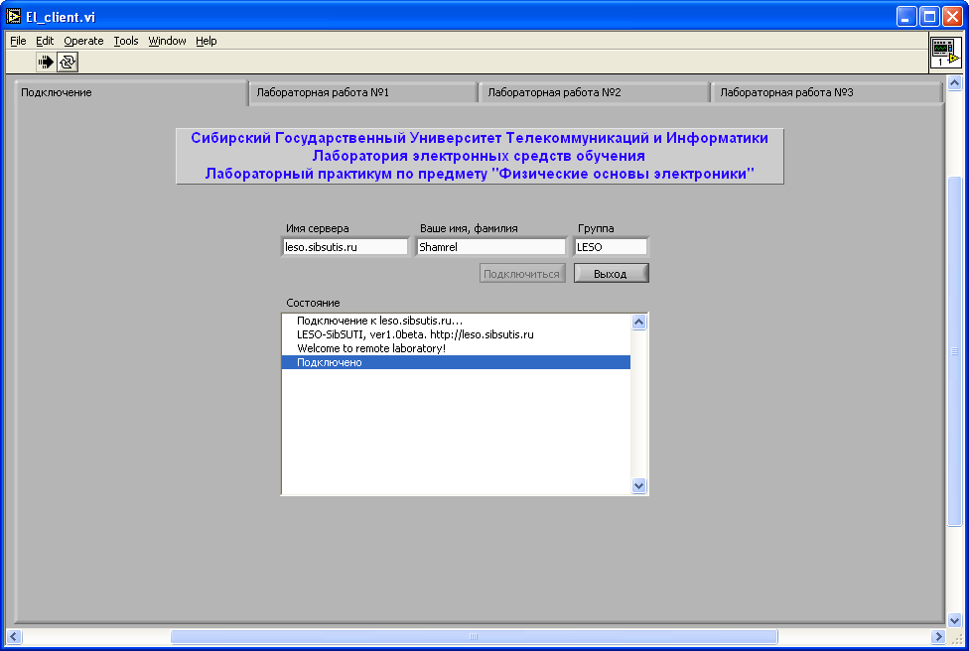
Task: Select the 'Welcome to remote laboratory!' row
Action: click(456, 348)
